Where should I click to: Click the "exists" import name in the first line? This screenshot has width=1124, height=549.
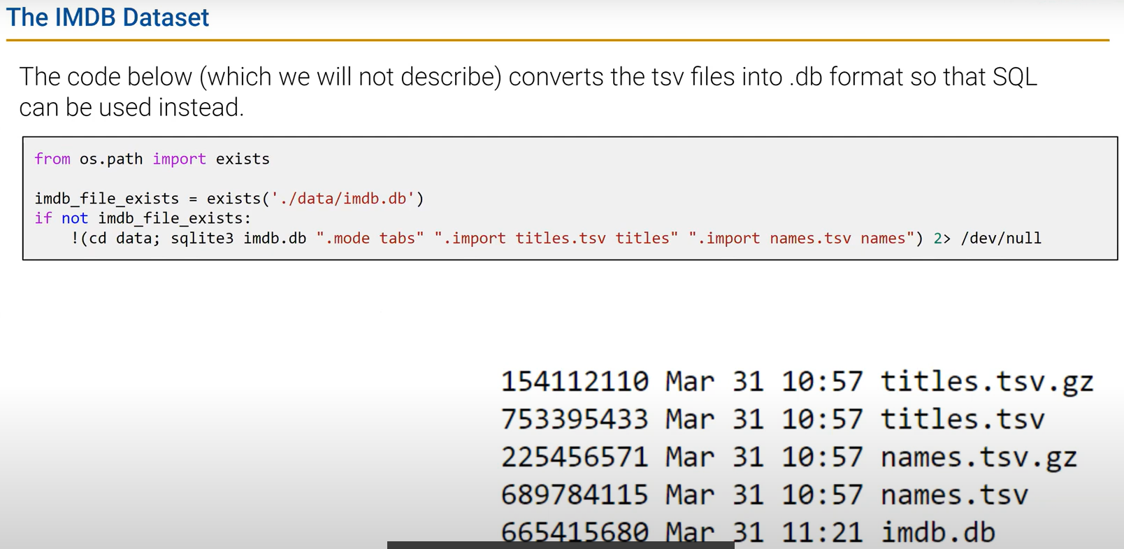click(x=243, y=159)
